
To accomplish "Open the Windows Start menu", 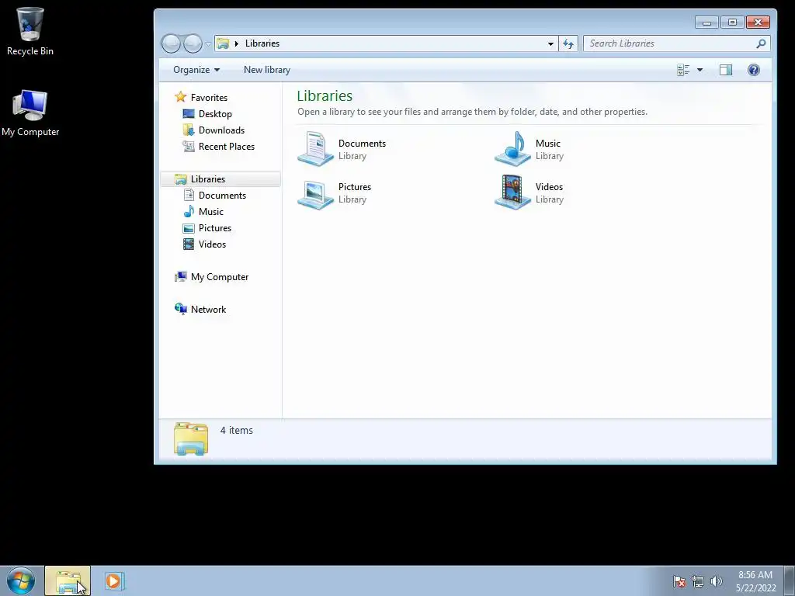I will [x=21, y=580].
